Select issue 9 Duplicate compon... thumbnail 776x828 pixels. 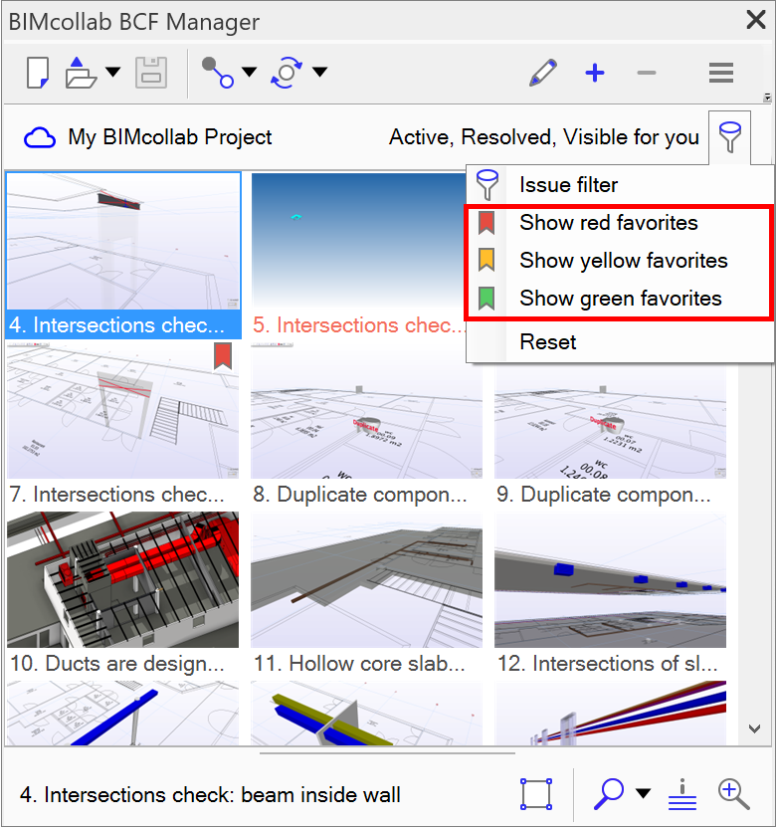(x=610, y=422)
